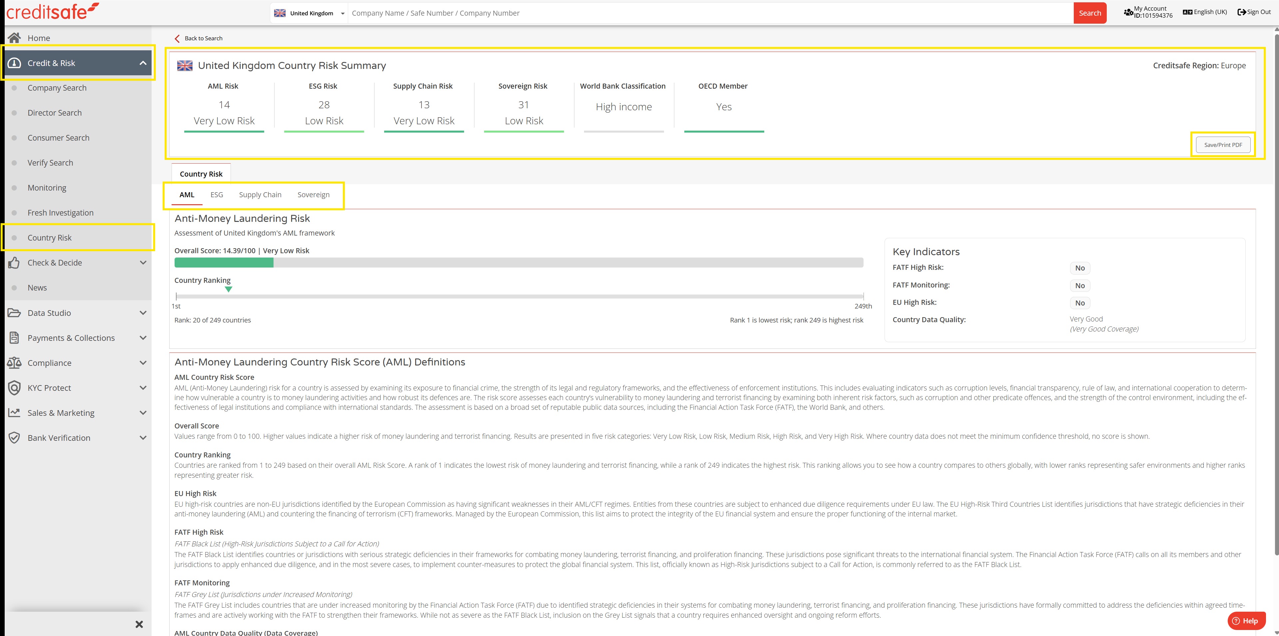Click the Home house icon in sidebar
Image resolution: width=1279 pixels, height=636 pixels.
(x=14, y=38)
